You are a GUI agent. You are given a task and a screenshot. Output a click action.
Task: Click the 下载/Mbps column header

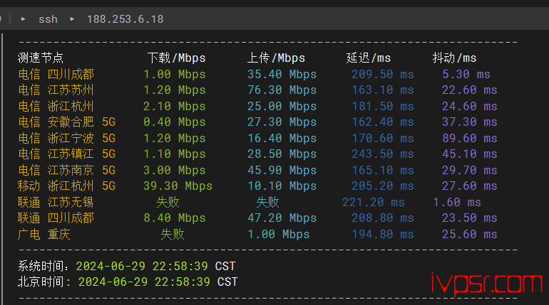click(x=176, y=58)
